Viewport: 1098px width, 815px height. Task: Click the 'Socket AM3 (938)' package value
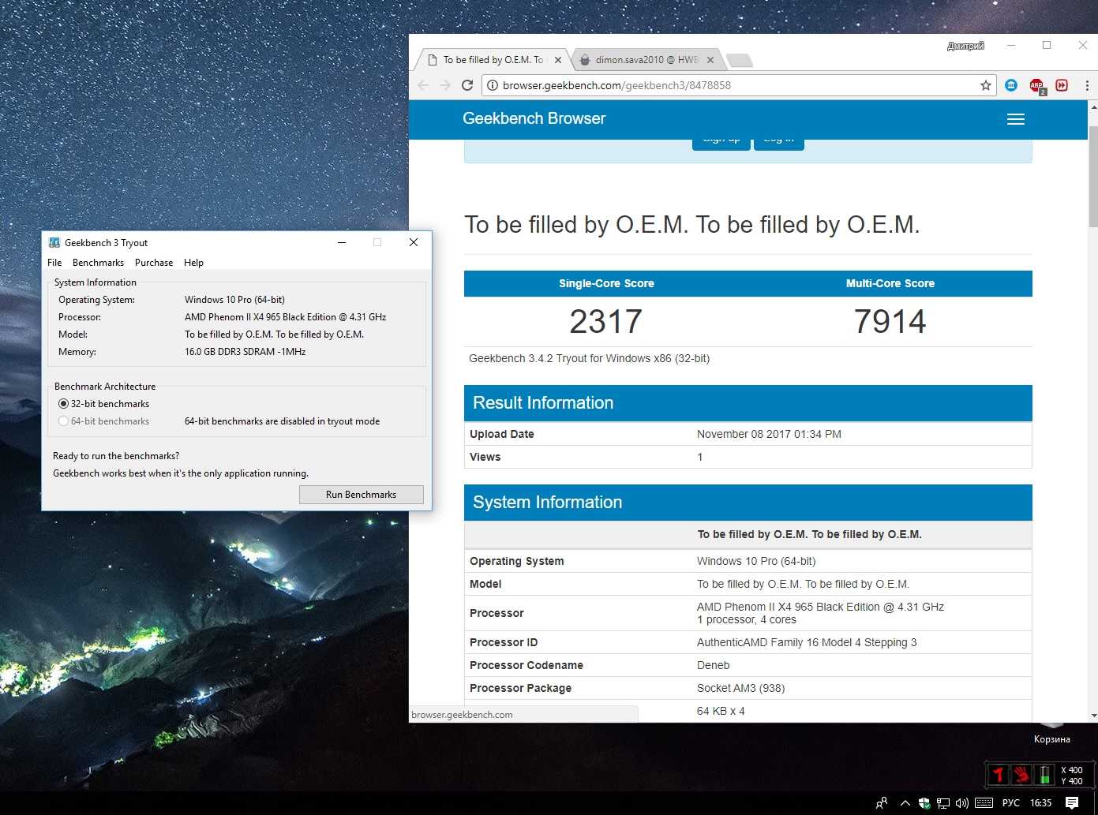tap(740, 688)
